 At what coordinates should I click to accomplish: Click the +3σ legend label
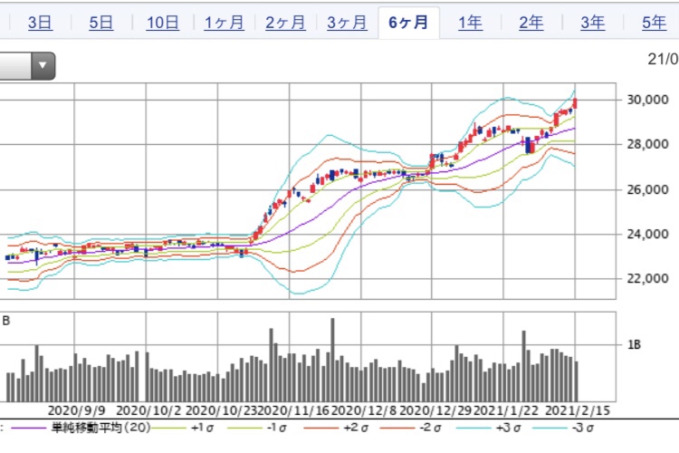tap(508, 428)
